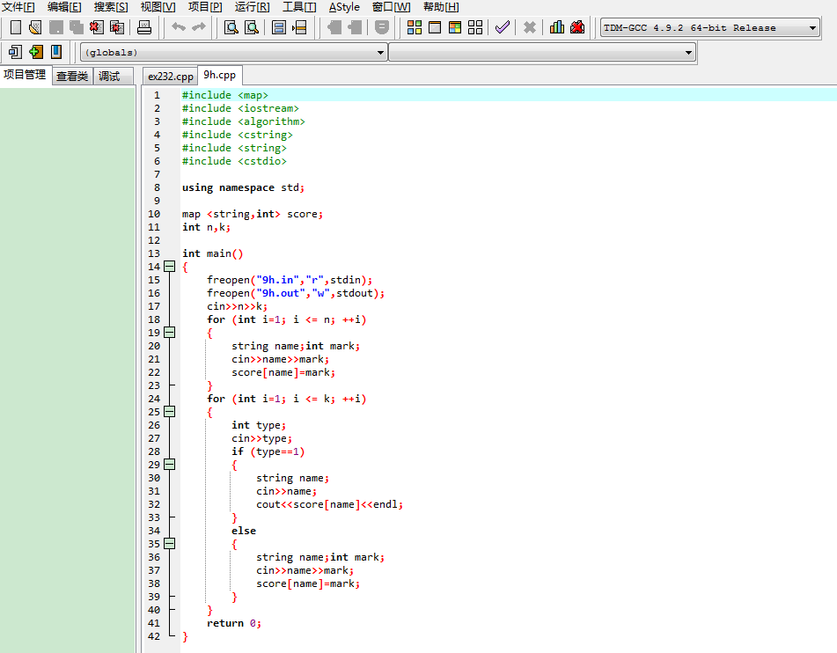Click the Open file toolbar icon
837x653 pixels.
tap(35, 27)
